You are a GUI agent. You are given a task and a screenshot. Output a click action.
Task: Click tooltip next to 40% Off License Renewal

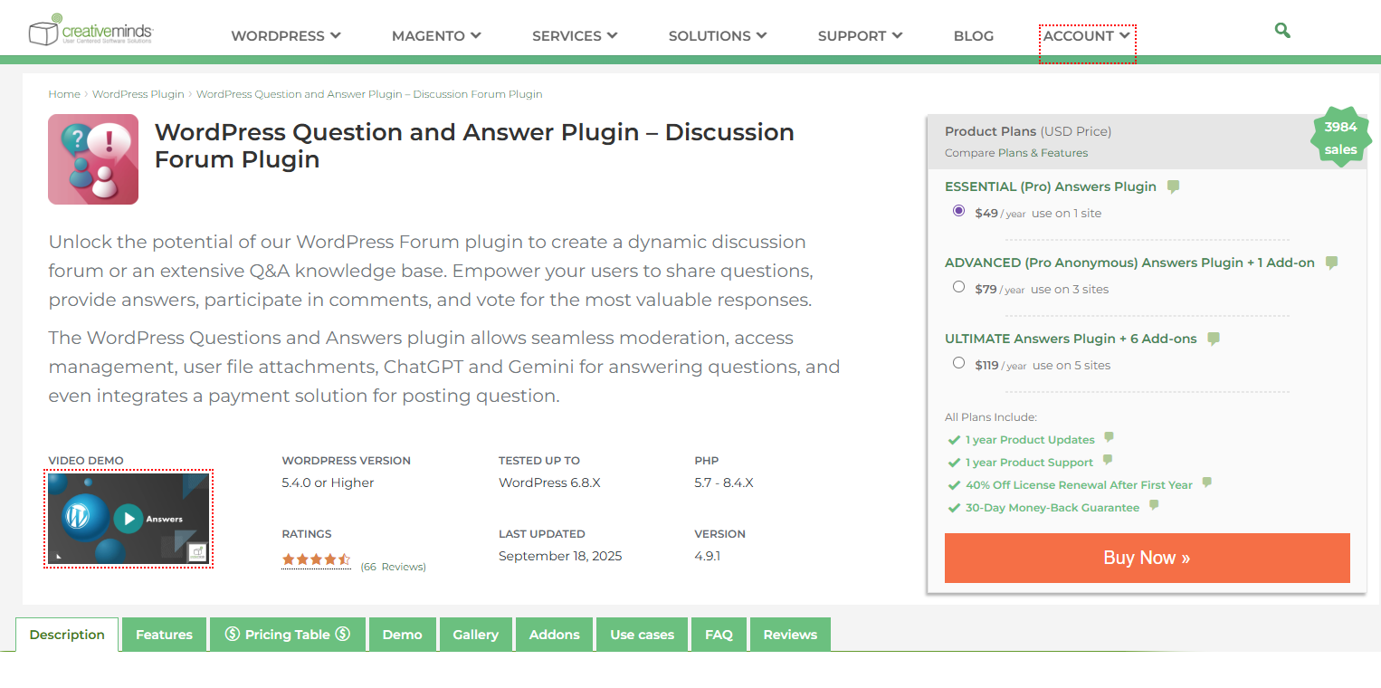coord(1205,483)
